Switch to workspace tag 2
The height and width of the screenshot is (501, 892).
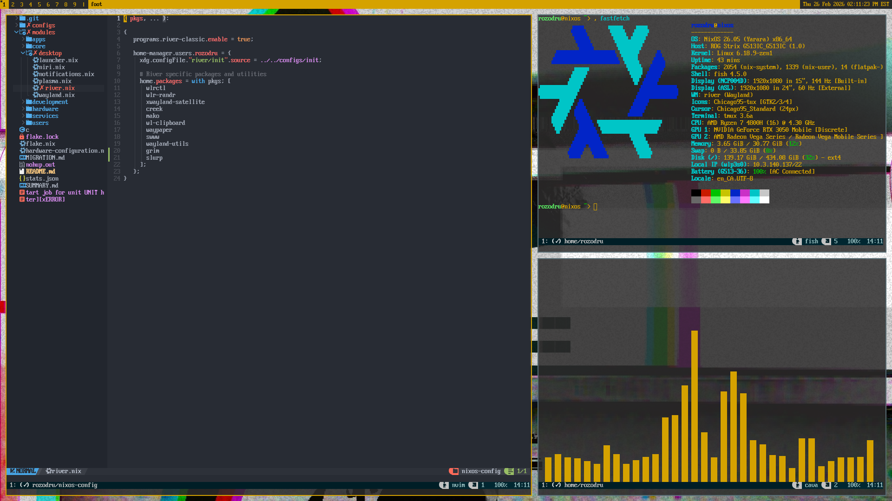pyautogui.click(x=13, y=5)
